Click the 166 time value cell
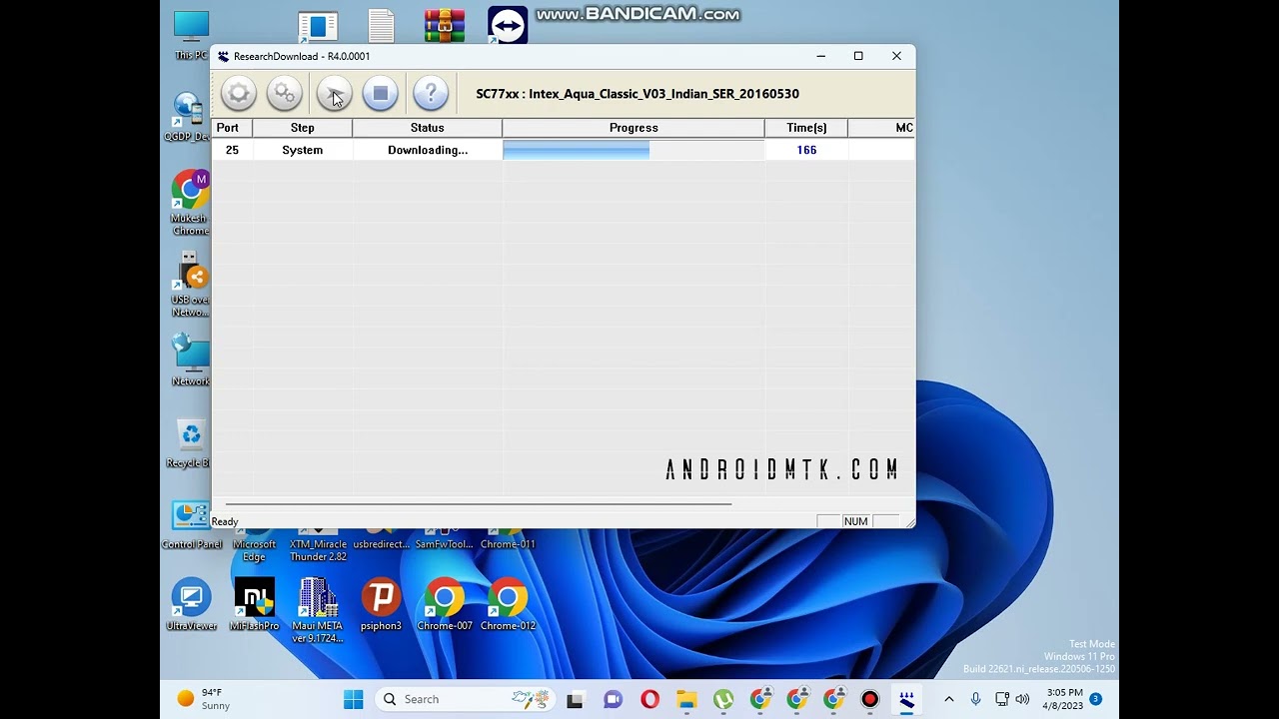This screenshot has width=1279, height=719. 806,150
